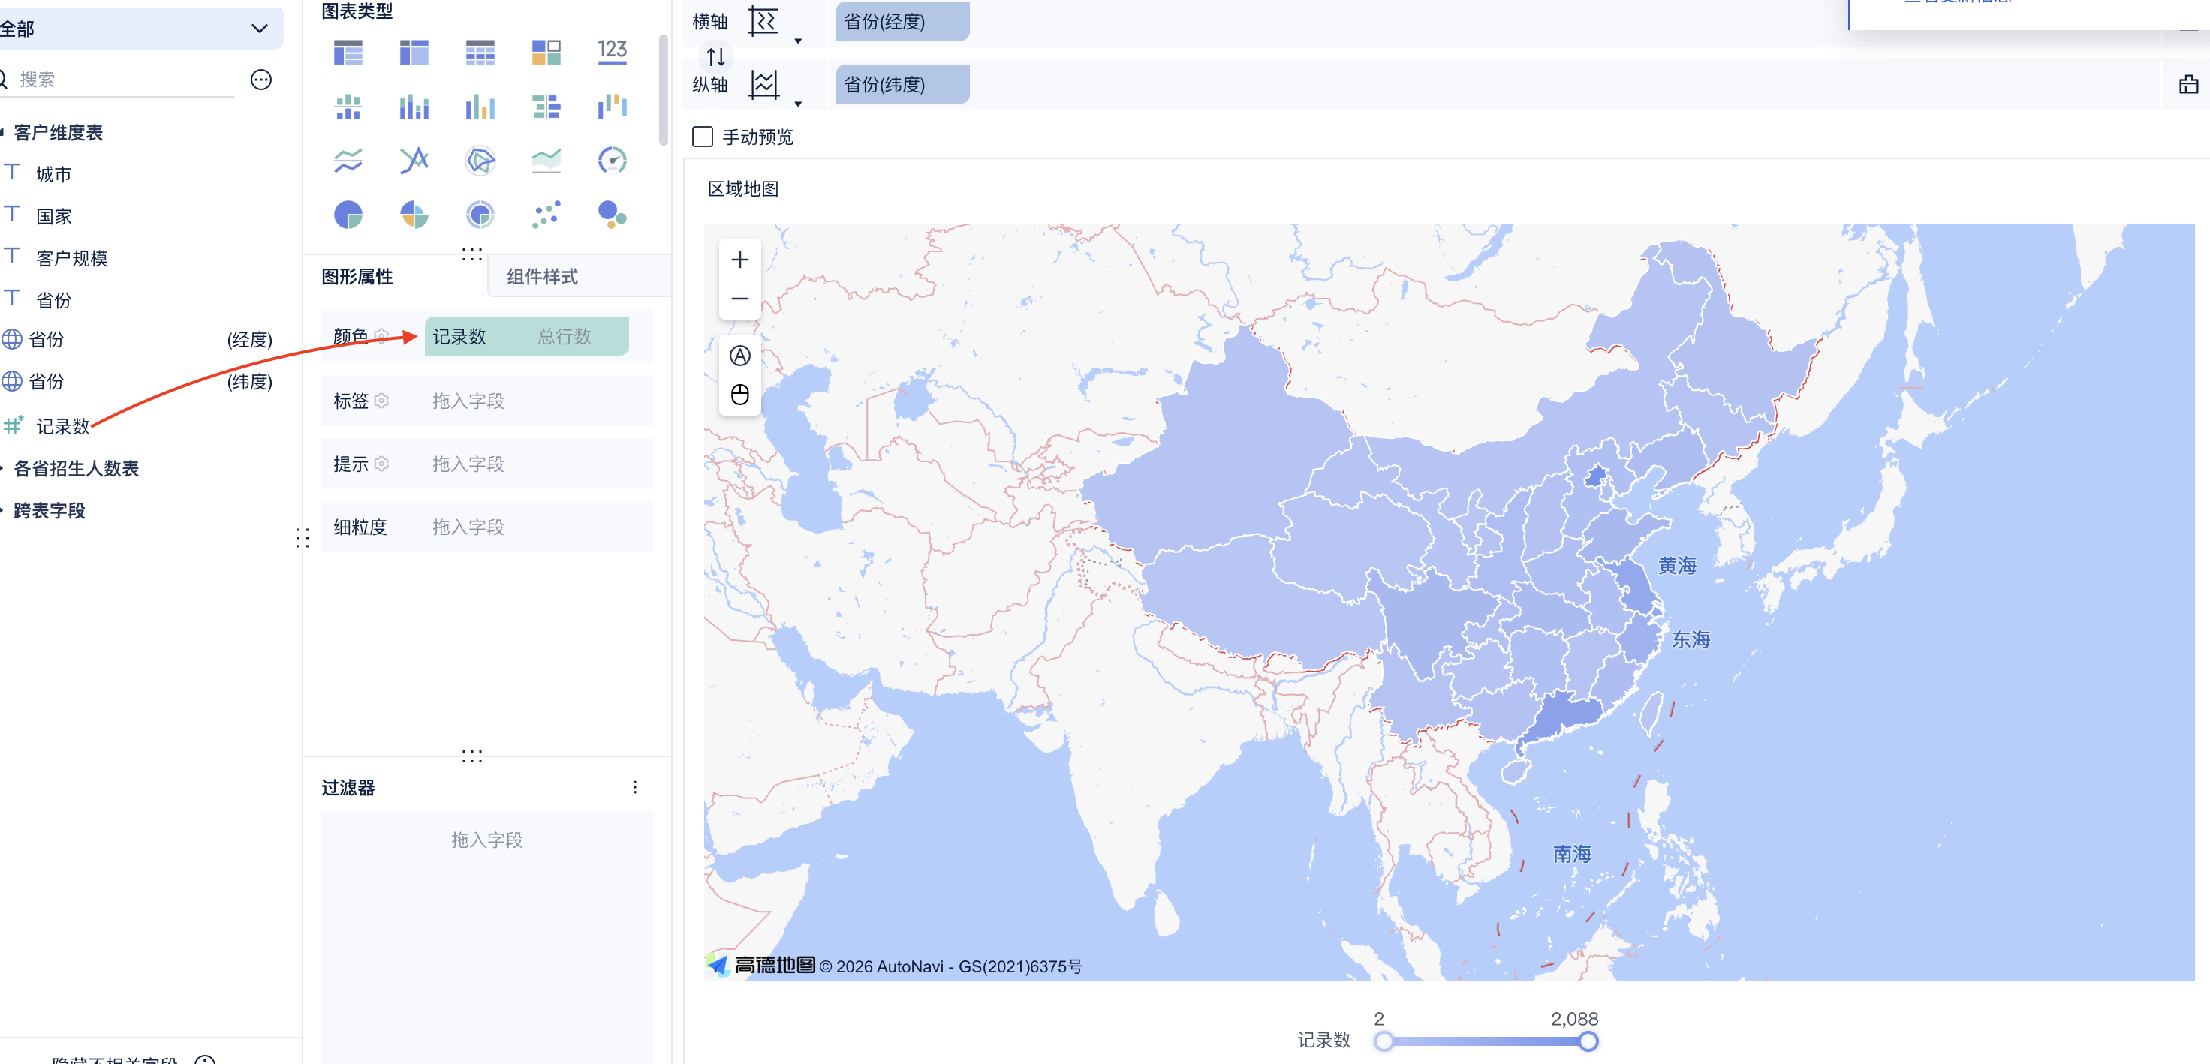Viewport: 2210px width, 1064px height.
Task: Pick the gauge dashboard chart icon
Action: click(612, 161)
